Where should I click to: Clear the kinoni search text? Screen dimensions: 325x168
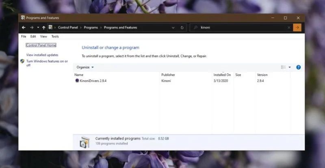tap(289, 27)
